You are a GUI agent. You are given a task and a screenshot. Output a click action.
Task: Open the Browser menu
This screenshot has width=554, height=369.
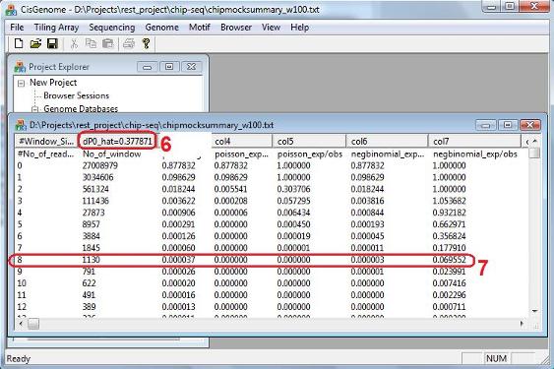[x=236, y=28]
